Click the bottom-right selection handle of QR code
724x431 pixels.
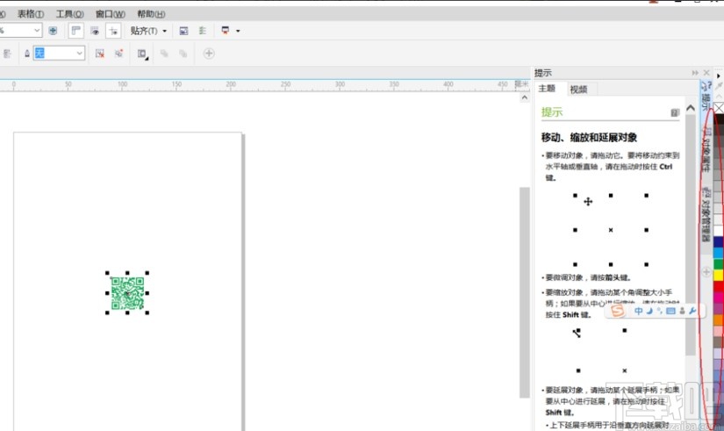(x=147, y=312)
